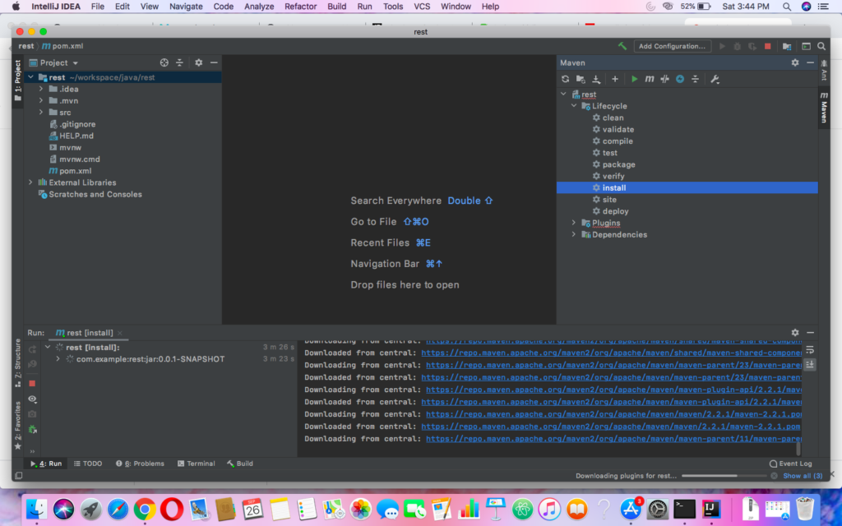Open the Project view dropdown

(54, 62)
